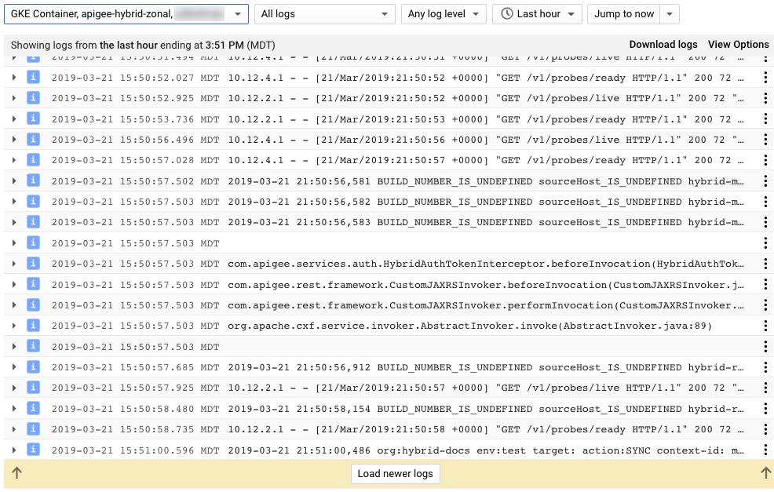Click Jump to now
Image resolution: width=774 pixels, height=492 pixels.
[624, 13]
